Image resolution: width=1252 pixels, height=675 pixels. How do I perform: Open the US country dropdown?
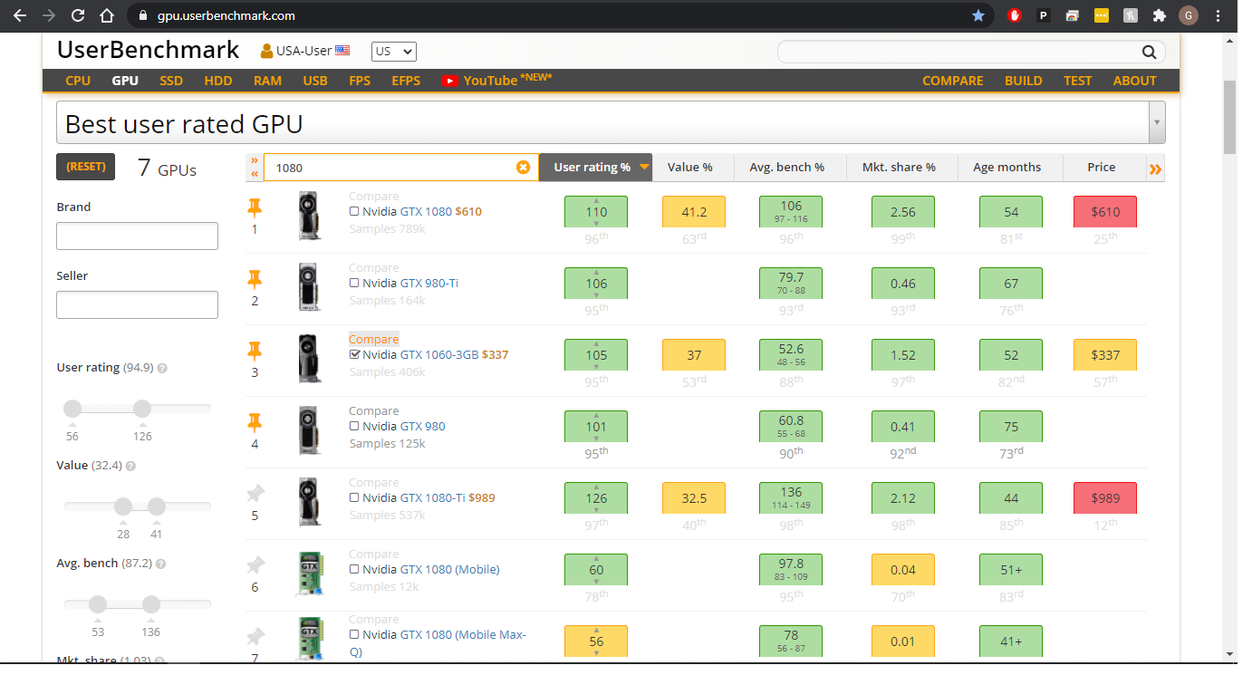click(x=394, y=52)
